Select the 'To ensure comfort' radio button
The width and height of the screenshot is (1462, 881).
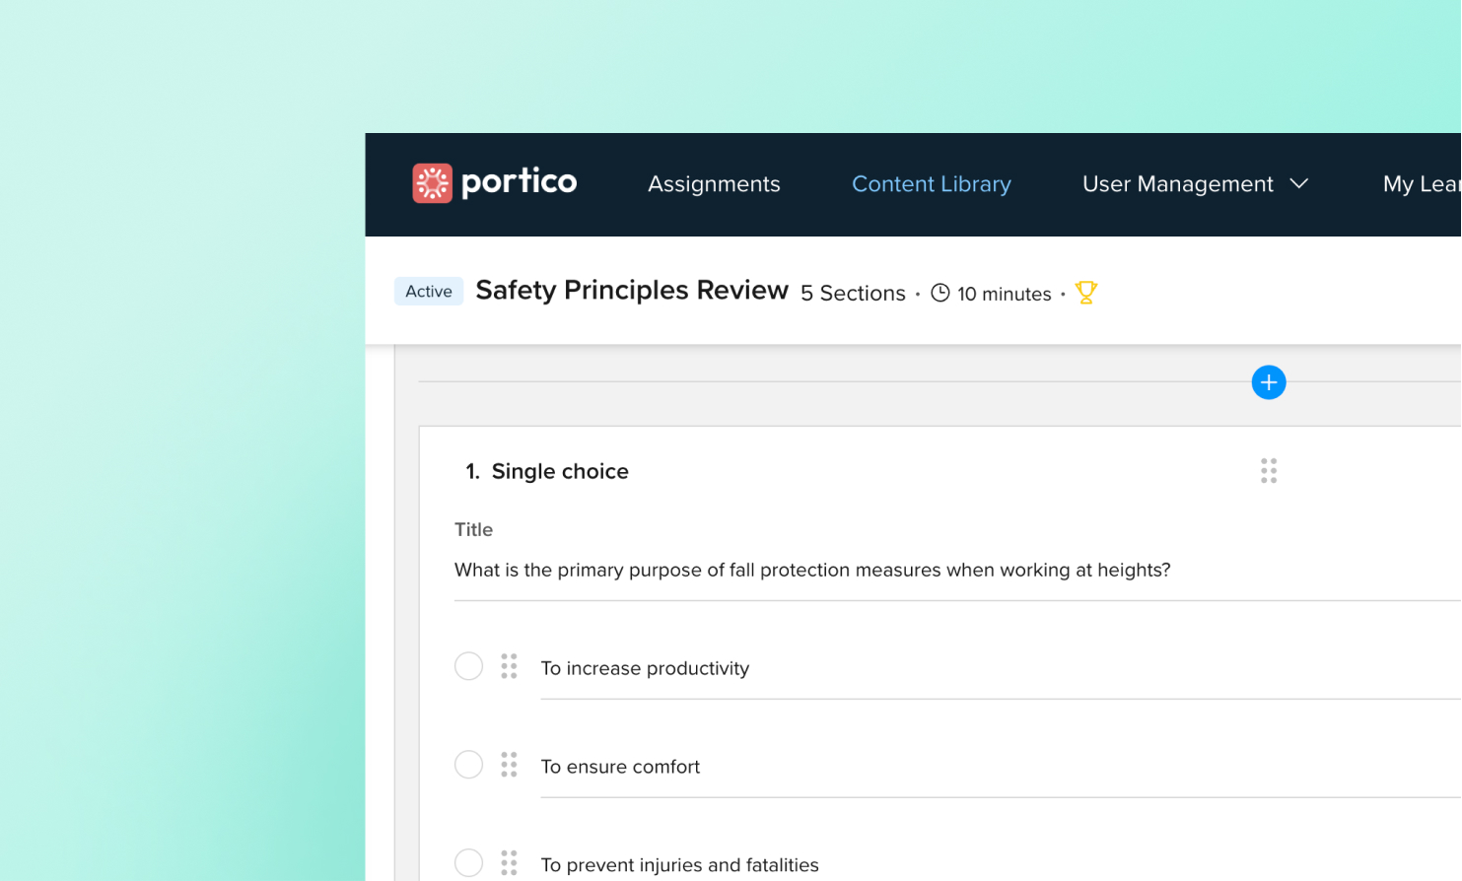[468, 765]
